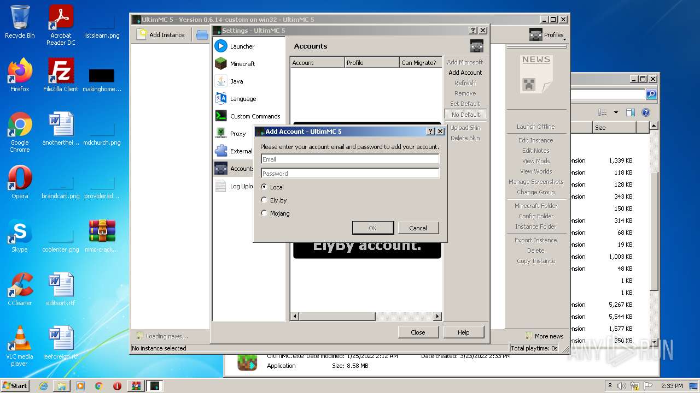Open the Profiles dropdown in UltimMC
Screen dimensions: 700x393
pos(547,35)
